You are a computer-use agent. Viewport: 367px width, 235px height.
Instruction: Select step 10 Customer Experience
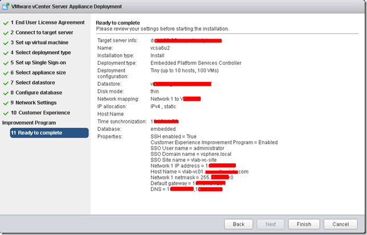[x=40, y=113]
